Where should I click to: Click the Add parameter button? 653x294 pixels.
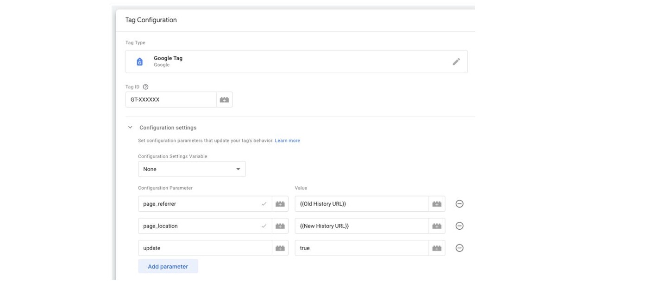(168, 266)
